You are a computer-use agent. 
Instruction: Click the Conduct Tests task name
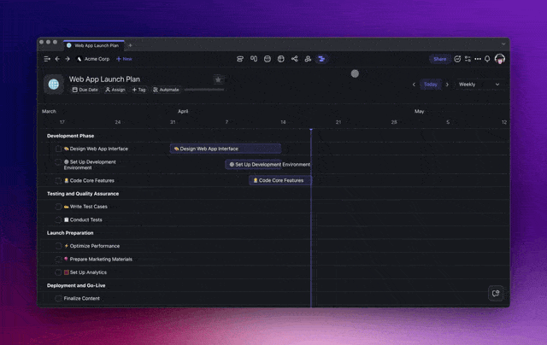point(85,219)
